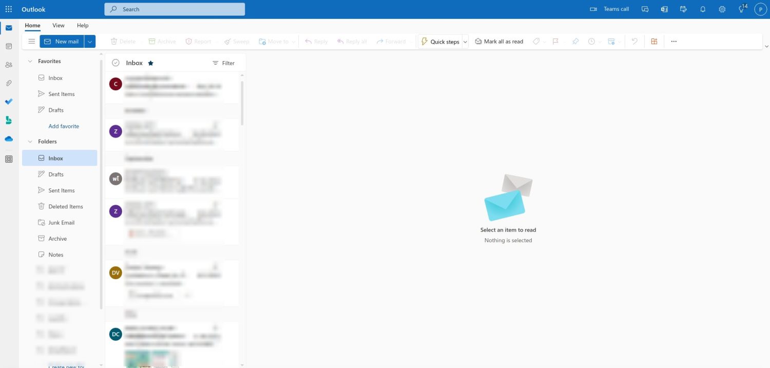The width and height of the screenshot is (770, 368).
Task: Switch to the View tab
Action: (x=59, y=25)
